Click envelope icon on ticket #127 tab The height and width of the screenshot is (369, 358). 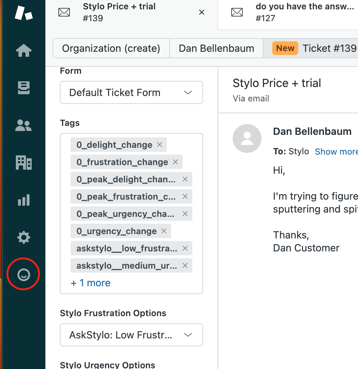point(237,12)
